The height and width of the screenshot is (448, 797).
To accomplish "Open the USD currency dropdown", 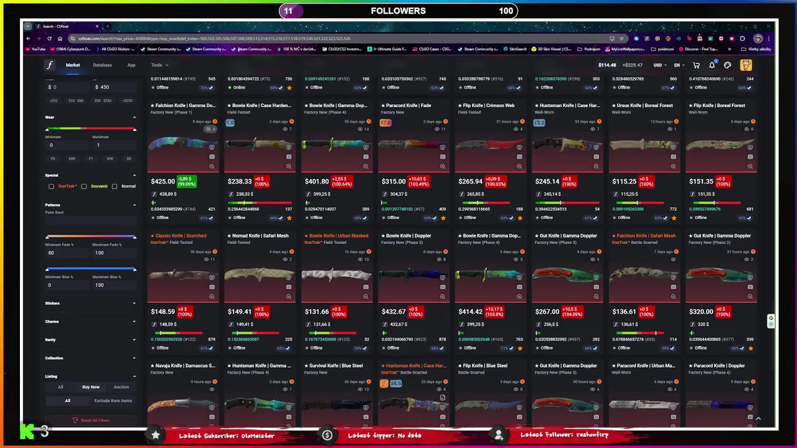I will (659, 65).
